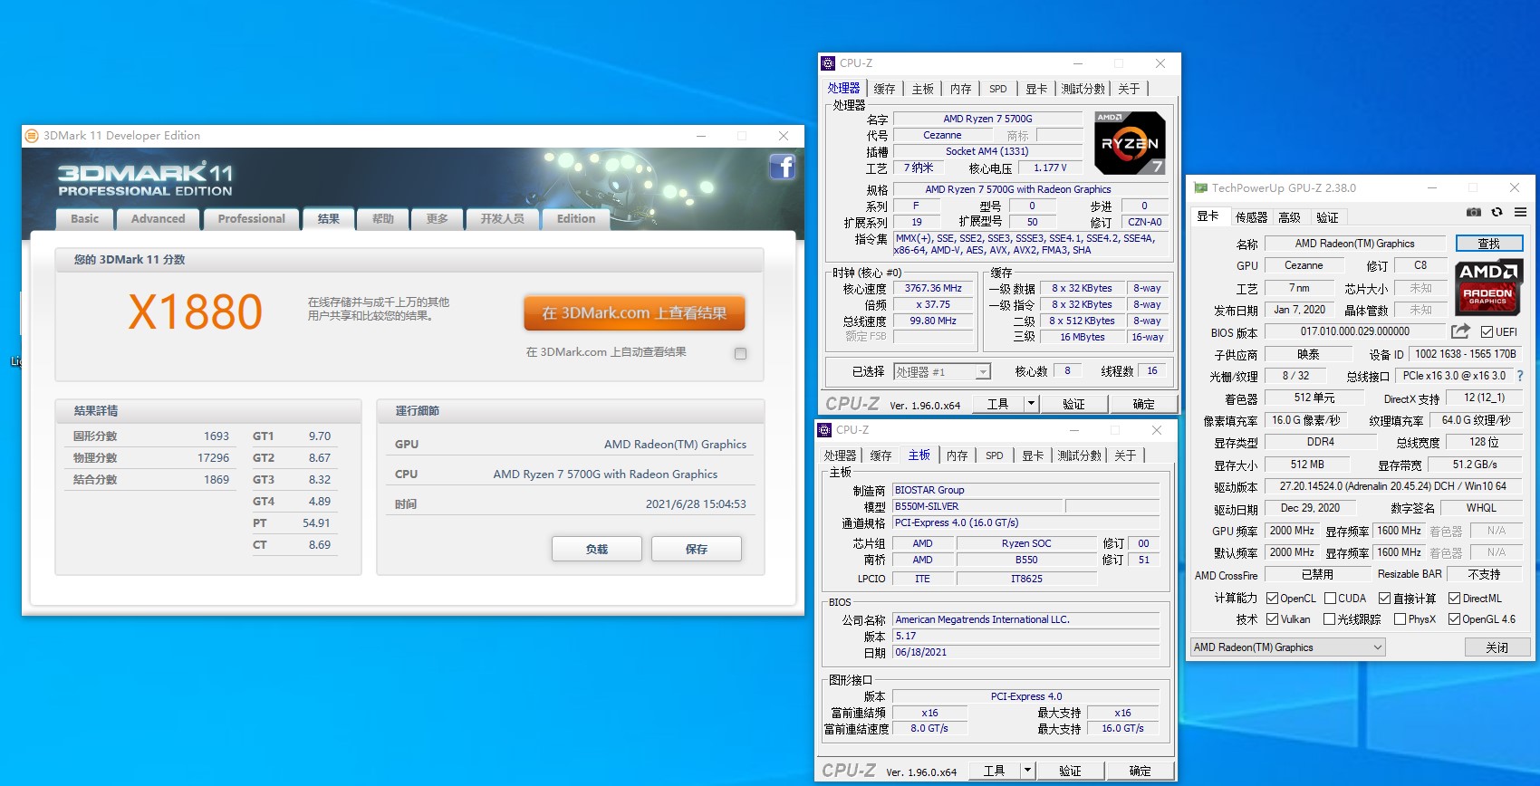Click the 工具 button in top CPU-Z window

coord(997,404)
